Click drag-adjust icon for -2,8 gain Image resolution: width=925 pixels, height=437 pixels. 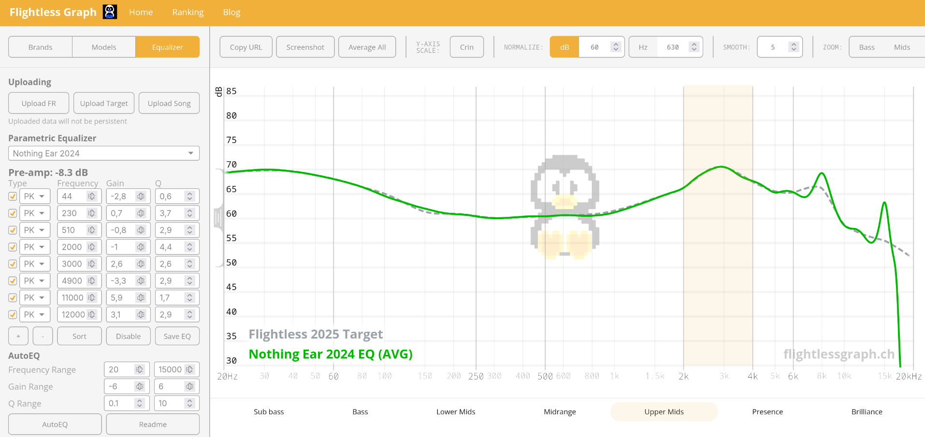(141, 197)
